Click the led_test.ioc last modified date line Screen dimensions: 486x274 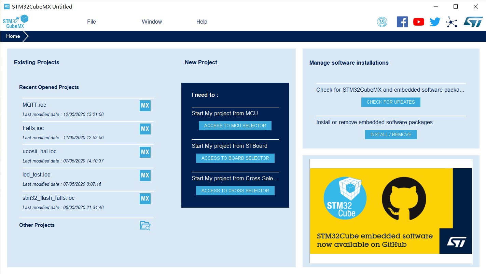pos(62,184)
